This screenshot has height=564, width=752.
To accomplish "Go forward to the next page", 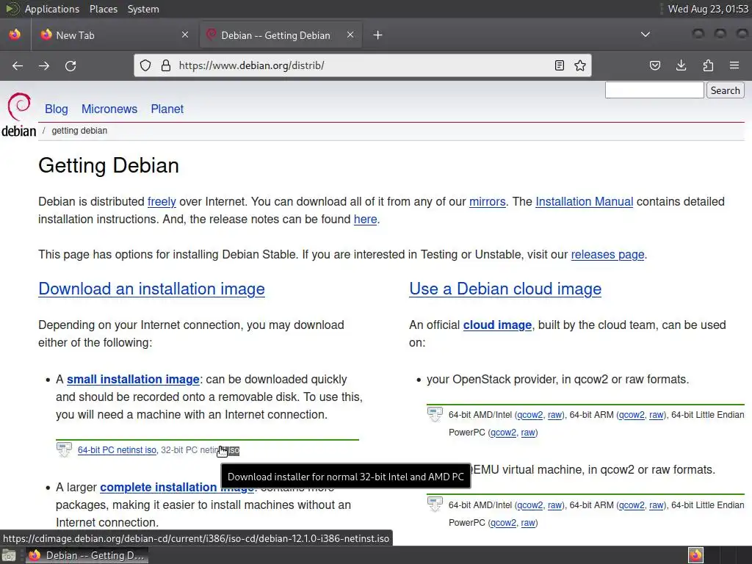I will pyautogui.click(x=44, y=65).
